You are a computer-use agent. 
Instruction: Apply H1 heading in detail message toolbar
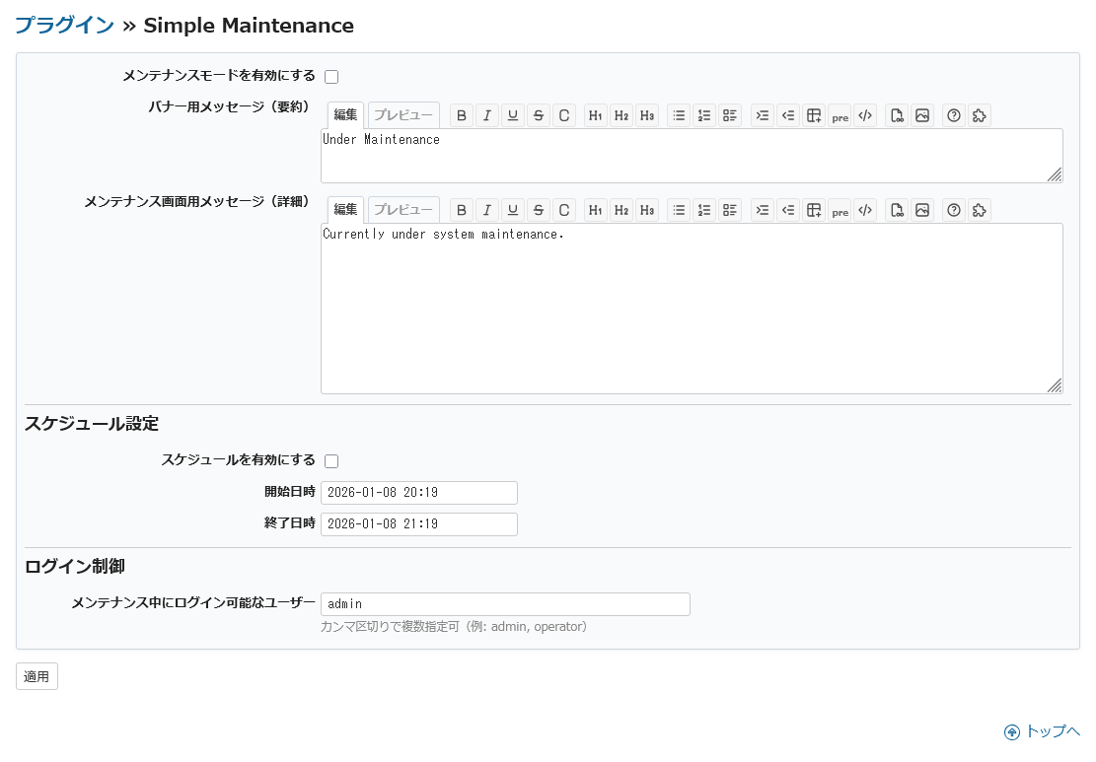click(596, 210)
